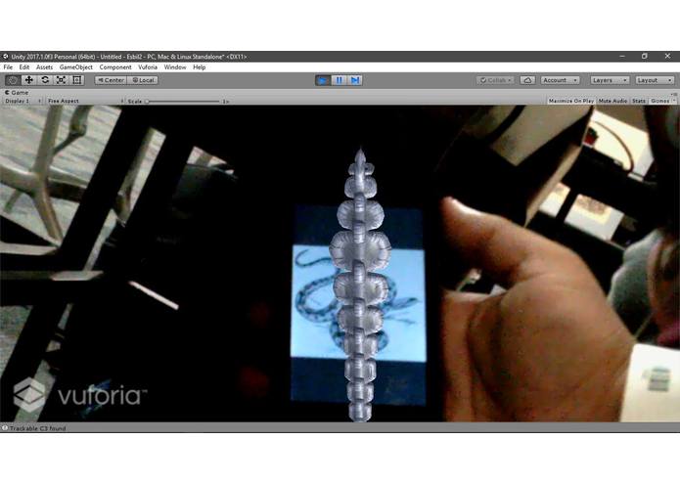680x483 pixels.
Task: Open the File menu
Action: click(x=8, y=67)
